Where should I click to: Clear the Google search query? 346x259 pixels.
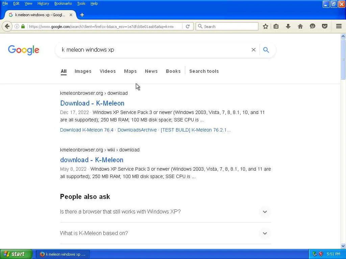click(253, 50)
